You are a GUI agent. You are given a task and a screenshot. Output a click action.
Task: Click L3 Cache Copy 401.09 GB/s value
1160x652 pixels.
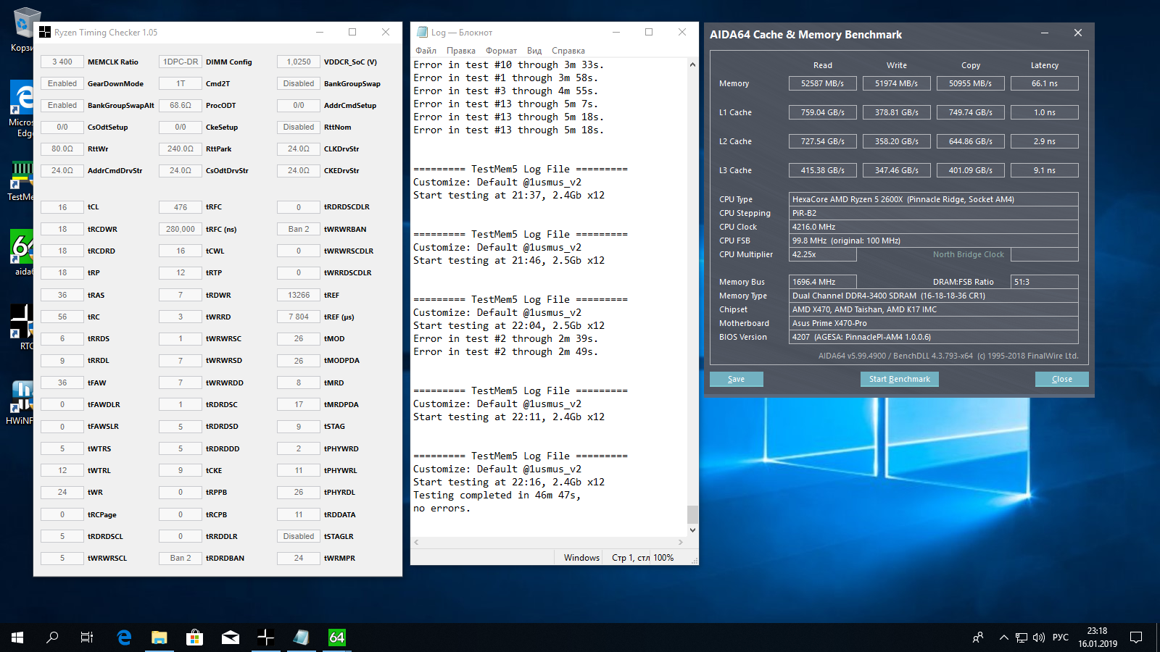point(971,170)
